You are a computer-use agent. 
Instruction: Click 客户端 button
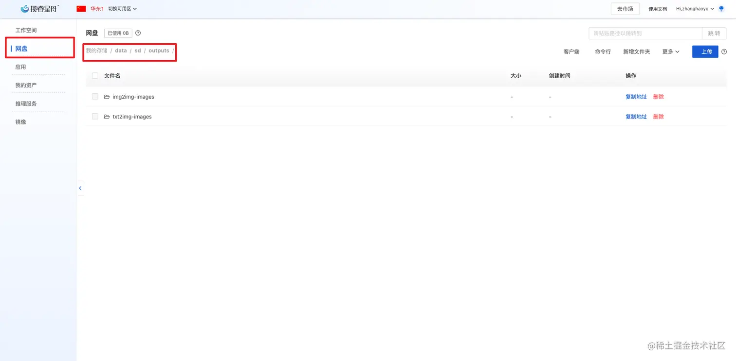click(571, 52)
